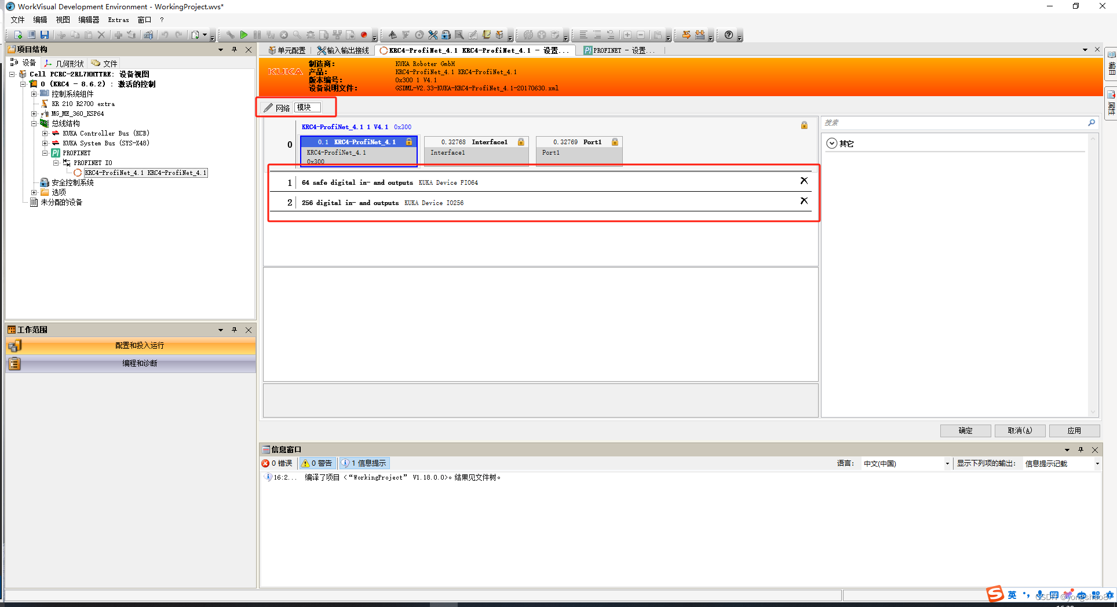The image size is (1117, 607).
Task: Click the 确定 button
Action: coord(965,430)
